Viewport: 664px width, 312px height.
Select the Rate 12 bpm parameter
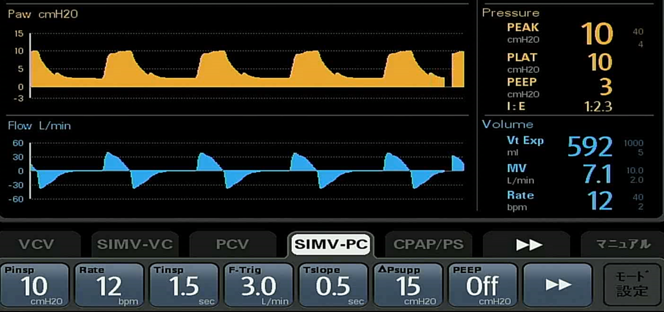[x=109, y=284]
